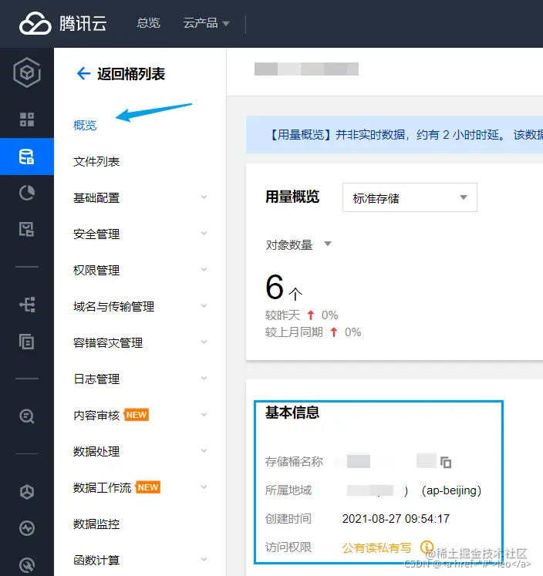
Task: Expand the 权限管理 menu chevron
Action: point(204,270)
